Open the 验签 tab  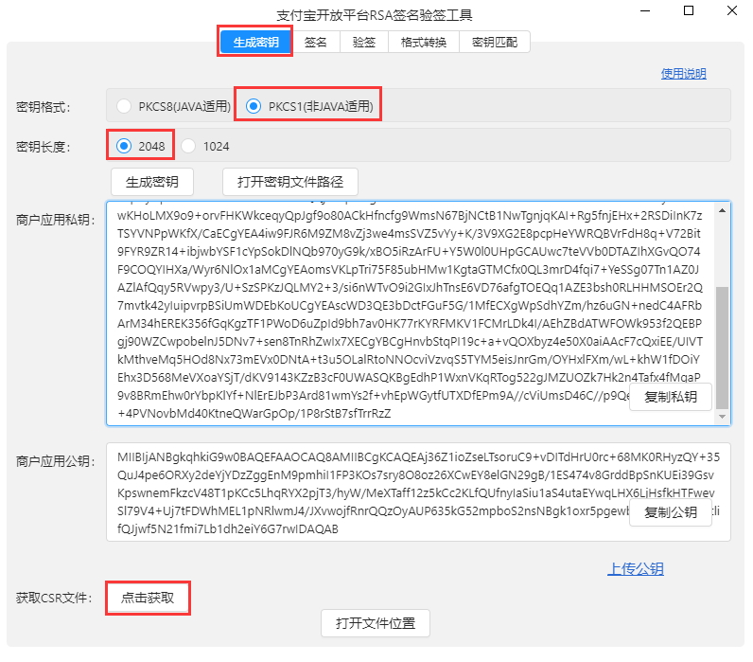coord(363,43)
